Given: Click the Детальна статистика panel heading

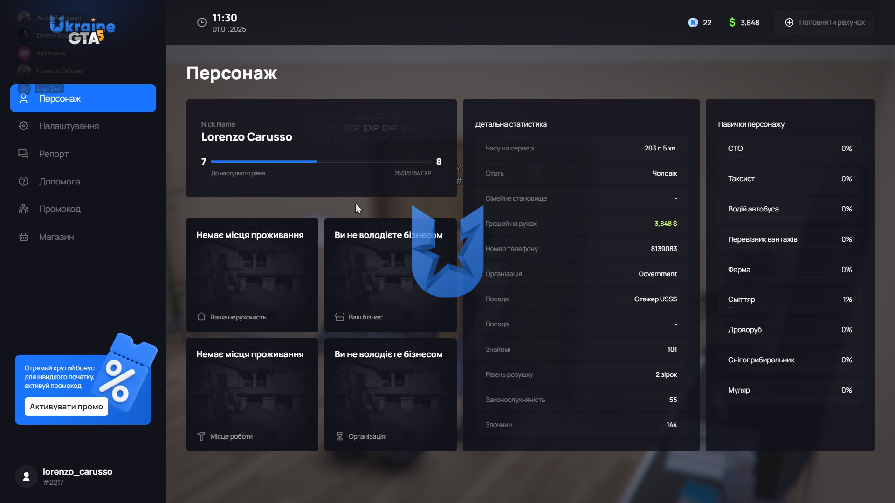Looking at the screenshot, I should pos(511,124).
